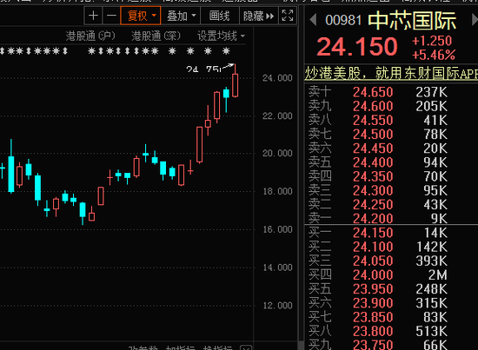
Task: Select 买二 bid price 24.100
Action: pyautogui.click(x=373, y=247)
